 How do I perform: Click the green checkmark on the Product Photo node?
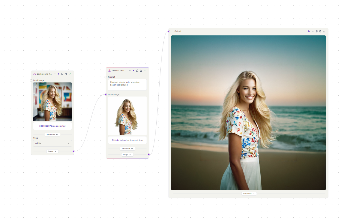[145, 71]
